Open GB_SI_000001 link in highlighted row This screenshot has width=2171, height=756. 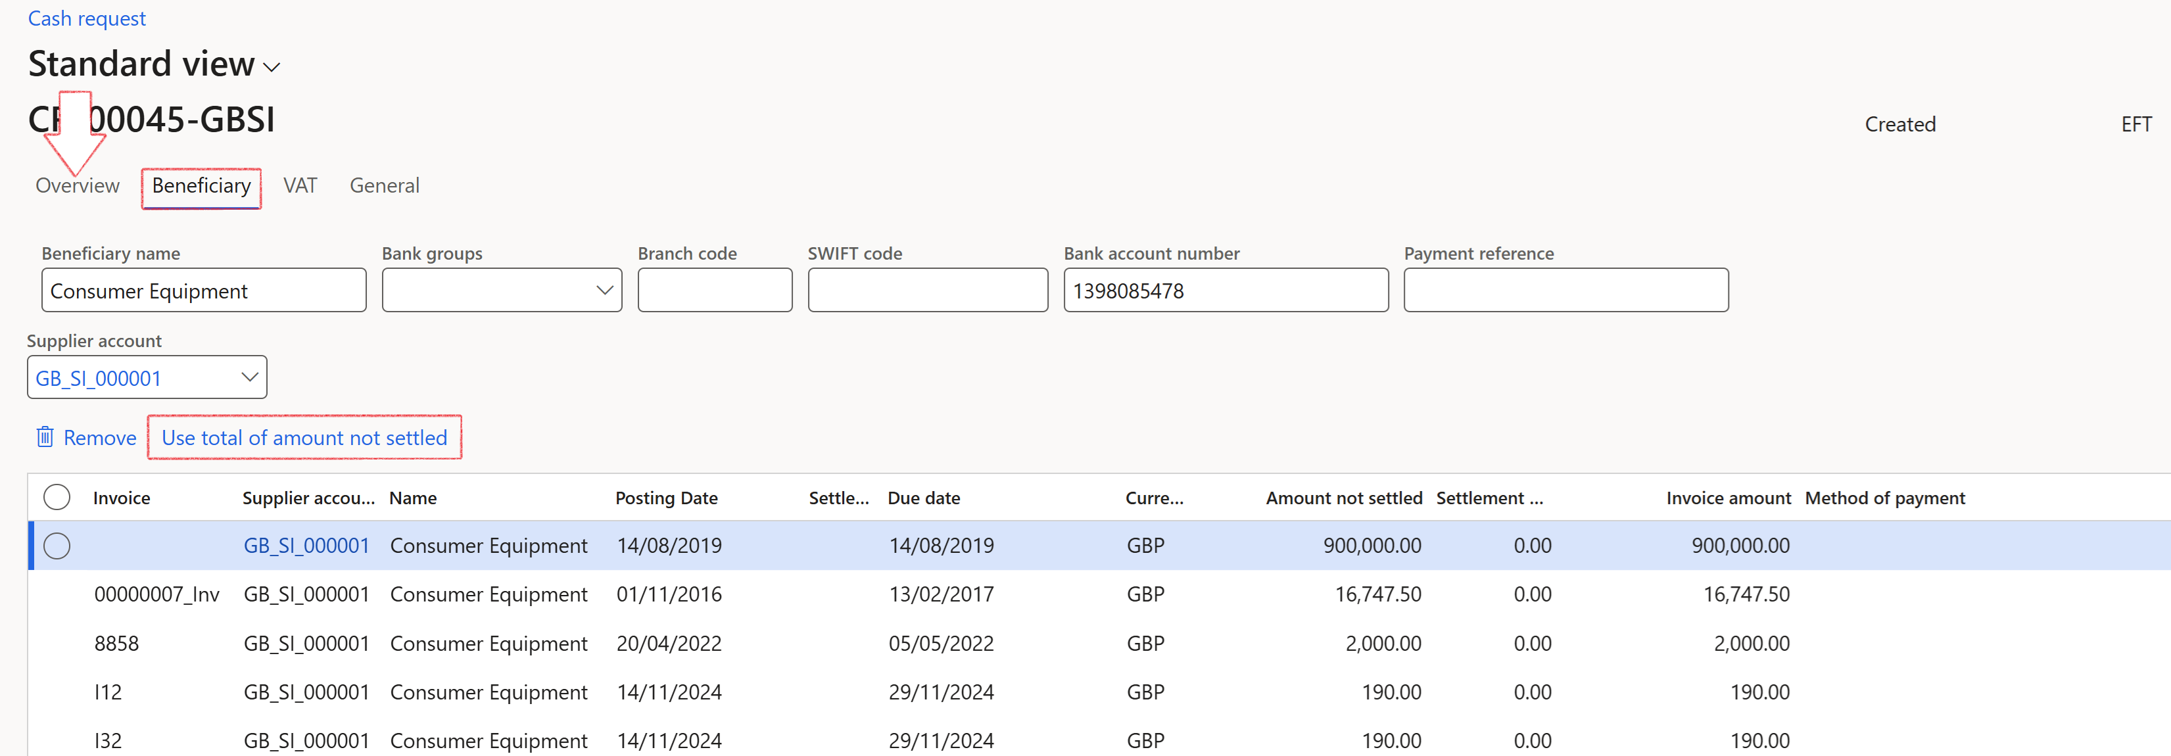(306, 545)
